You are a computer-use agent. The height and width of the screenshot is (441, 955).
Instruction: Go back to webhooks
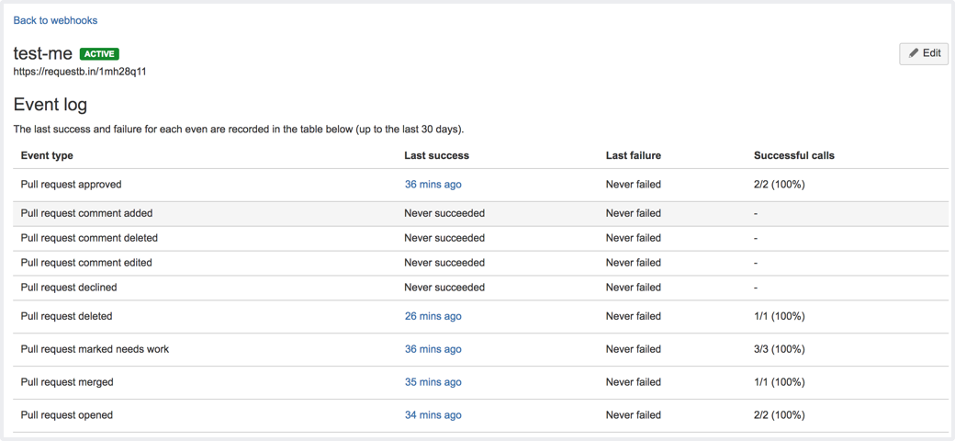click(55, 20)
